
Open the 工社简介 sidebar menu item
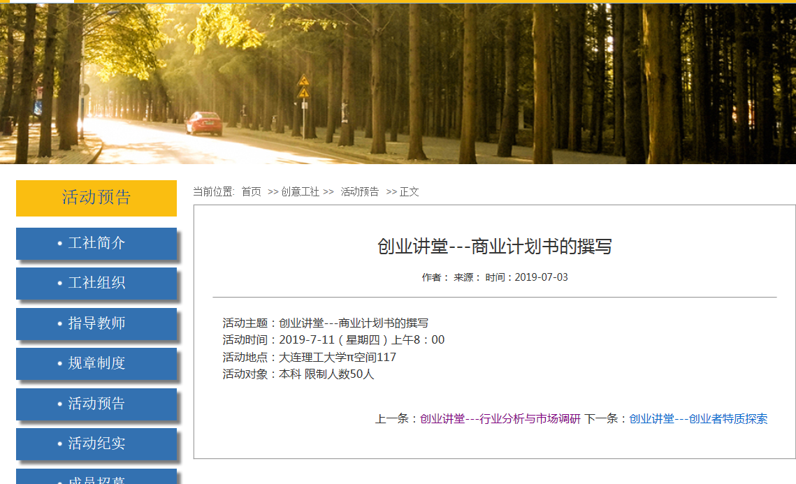click(96, 244)
